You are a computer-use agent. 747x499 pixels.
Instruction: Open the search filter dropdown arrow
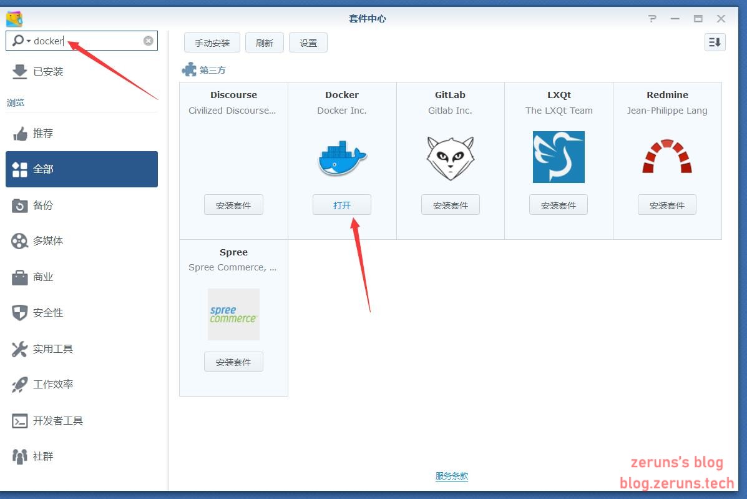pos(29,41)
